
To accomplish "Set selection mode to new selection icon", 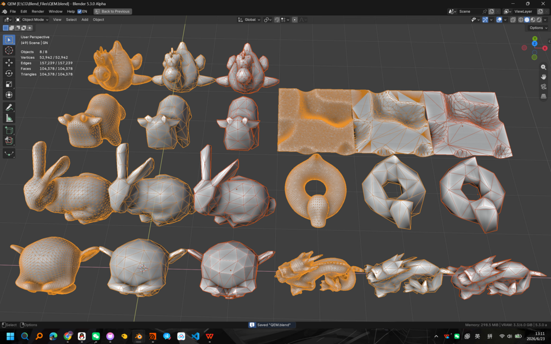I will click(x=5, y=28).
